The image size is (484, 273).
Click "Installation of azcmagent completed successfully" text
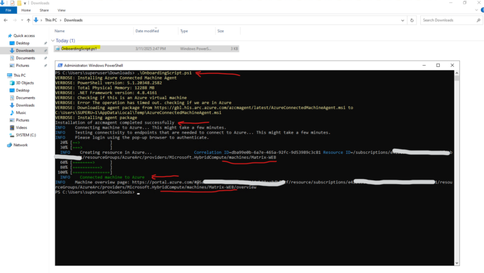click(x=115, y=122)
